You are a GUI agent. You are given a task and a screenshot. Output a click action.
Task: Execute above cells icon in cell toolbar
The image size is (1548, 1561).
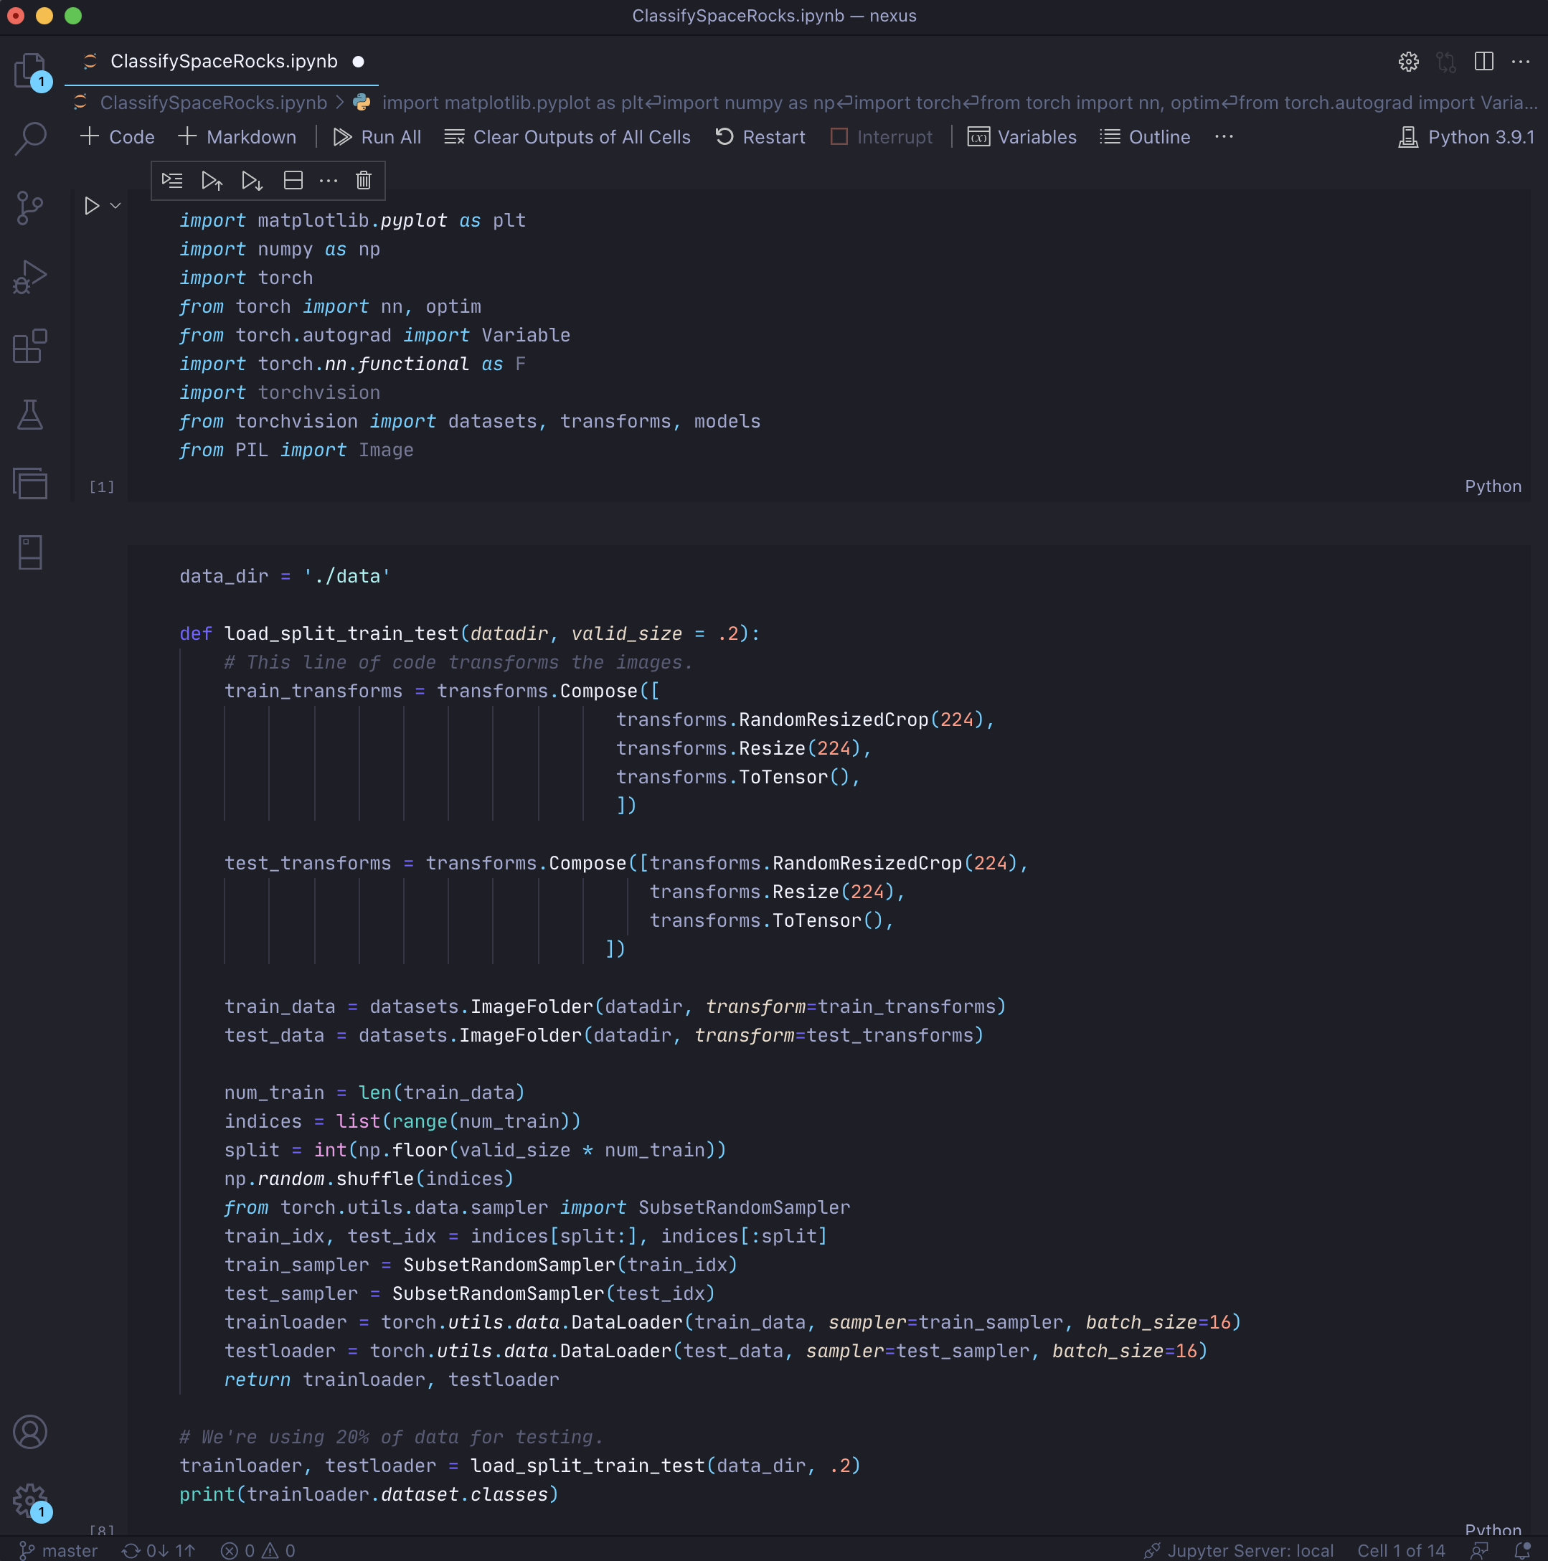pos(212,180)
